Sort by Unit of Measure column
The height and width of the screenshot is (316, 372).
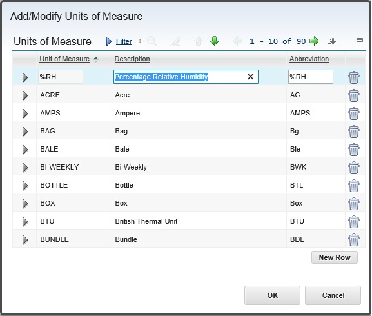click(64, 59)
